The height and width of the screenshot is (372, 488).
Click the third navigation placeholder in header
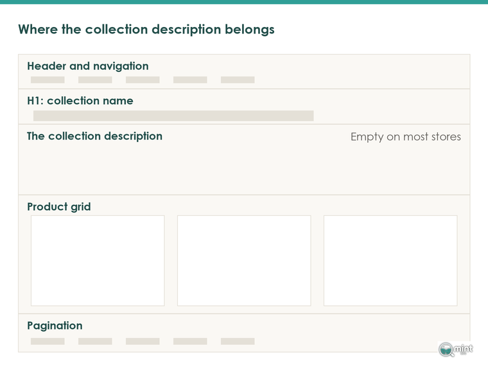coord(143,80)
